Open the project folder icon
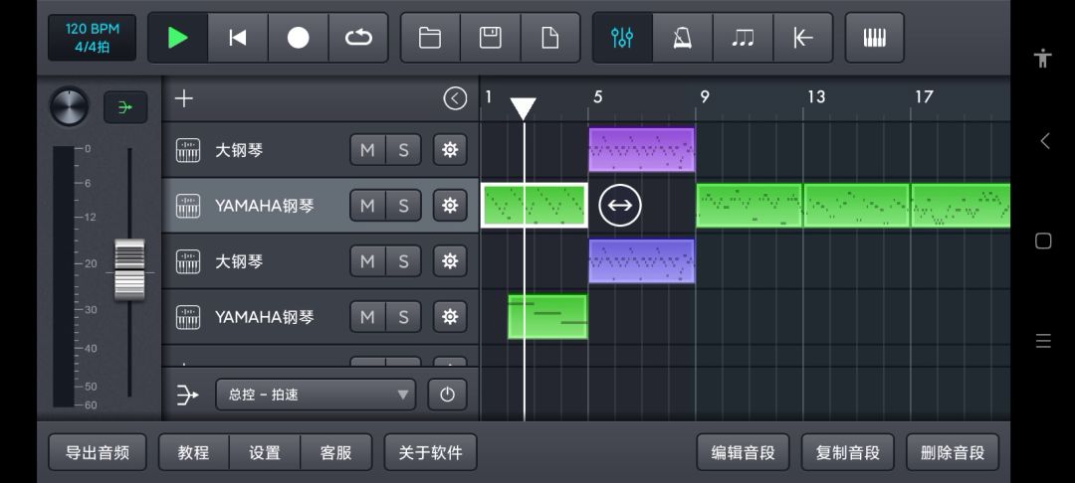The width and height of the screenshot is (1075, 483). point(430,38)
